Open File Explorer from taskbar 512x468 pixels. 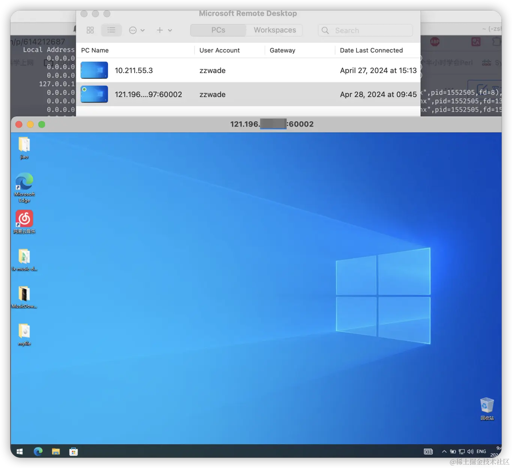pos(56,452)
